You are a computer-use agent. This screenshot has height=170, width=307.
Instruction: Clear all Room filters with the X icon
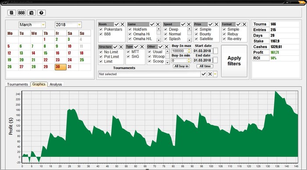[x=122, y=24]
